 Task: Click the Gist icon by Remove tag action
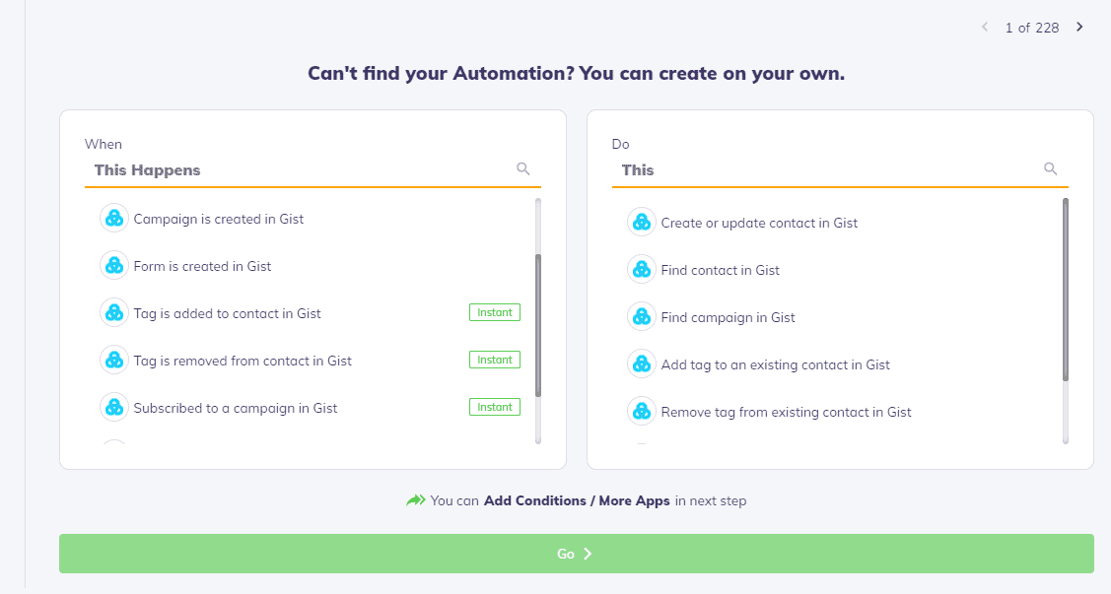tap(642, 412)
